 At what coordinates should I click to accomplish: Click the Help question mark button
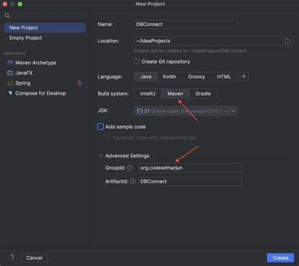pos(13,258)
